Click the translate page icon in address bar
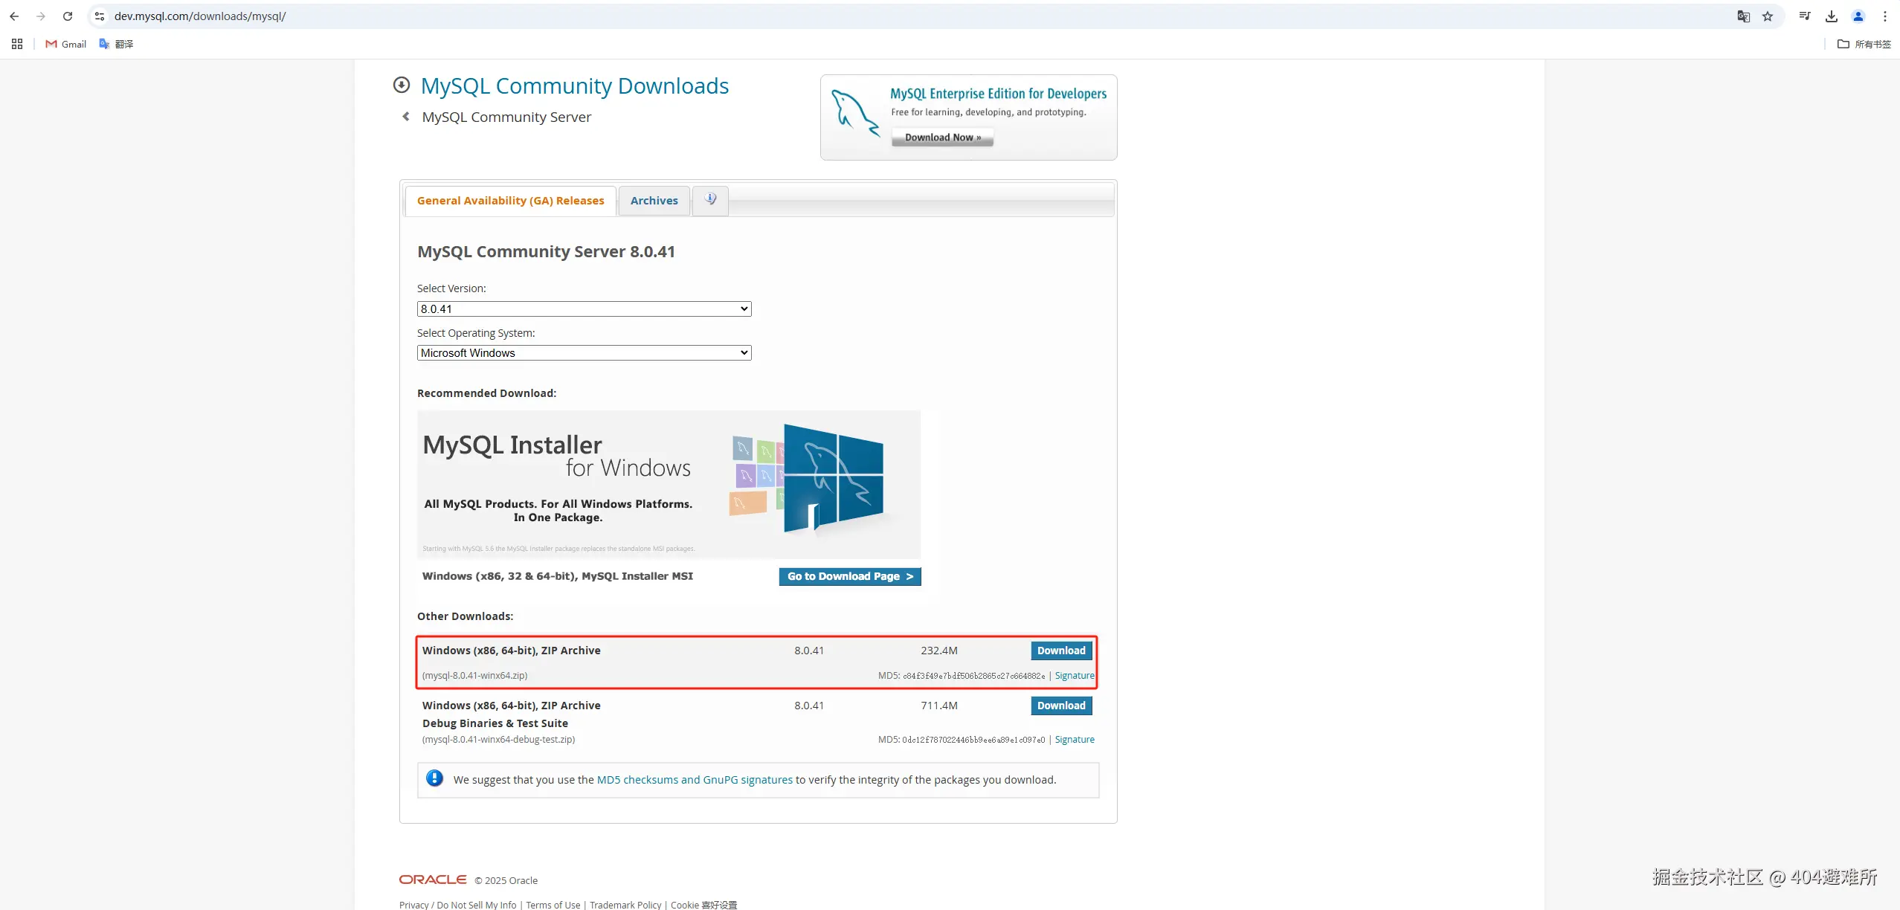1900x910 pixels. click(x=1743, y=16)
